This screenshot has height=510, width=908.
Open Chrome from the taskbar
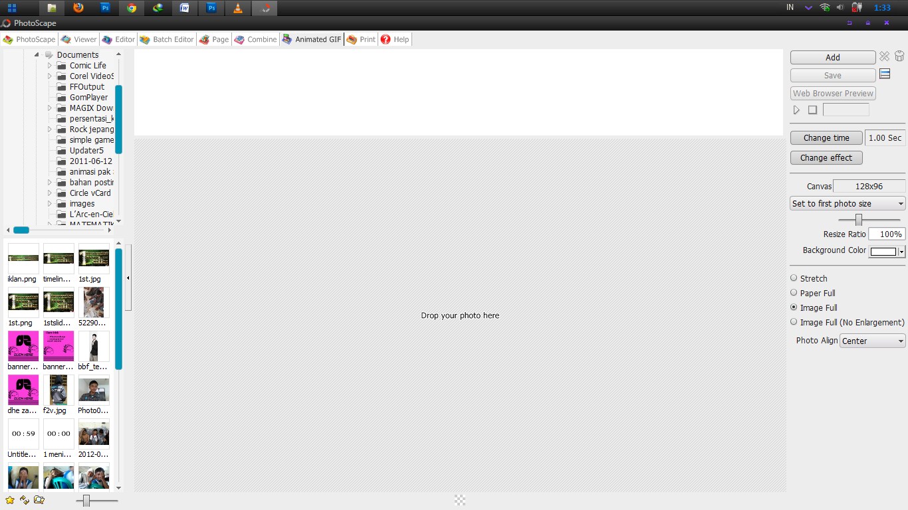point(132,8)
